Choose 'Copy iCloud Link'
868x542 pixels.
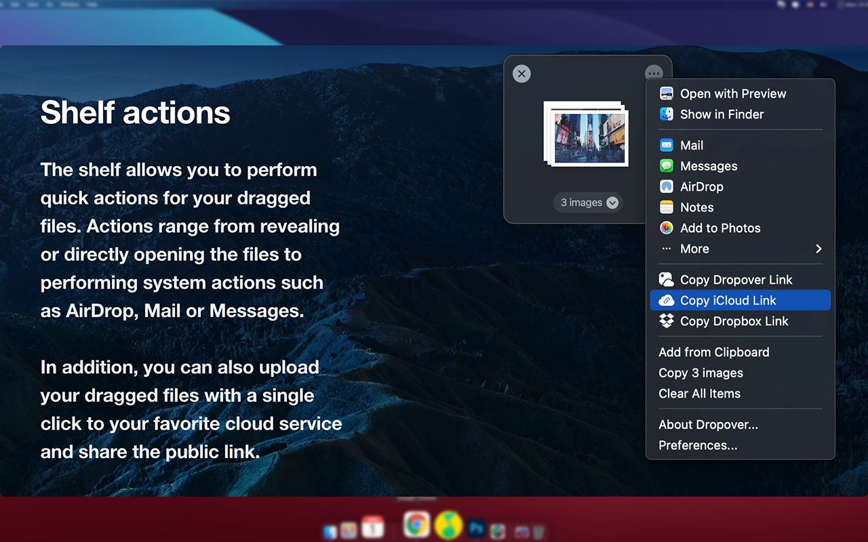741,300
